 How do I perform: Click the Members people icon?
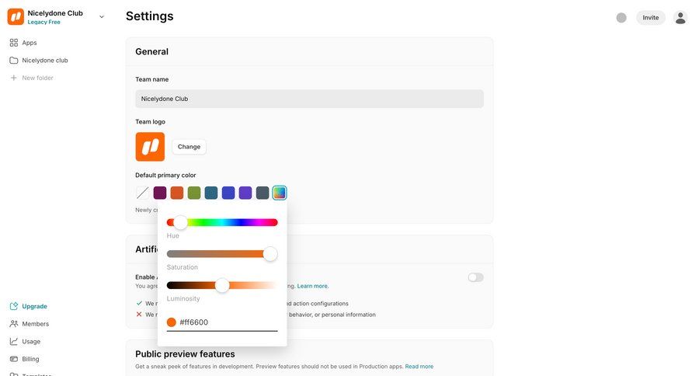14,324
